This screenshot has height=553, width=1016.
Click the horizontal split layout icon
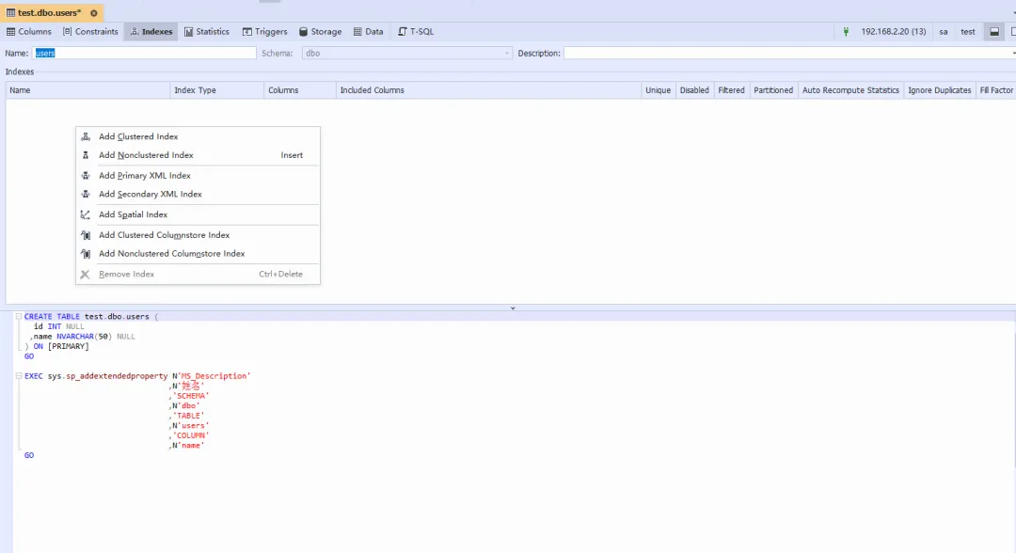tap(993, 32)
